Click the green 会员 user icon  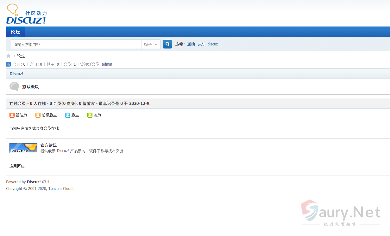coord(90,115)
